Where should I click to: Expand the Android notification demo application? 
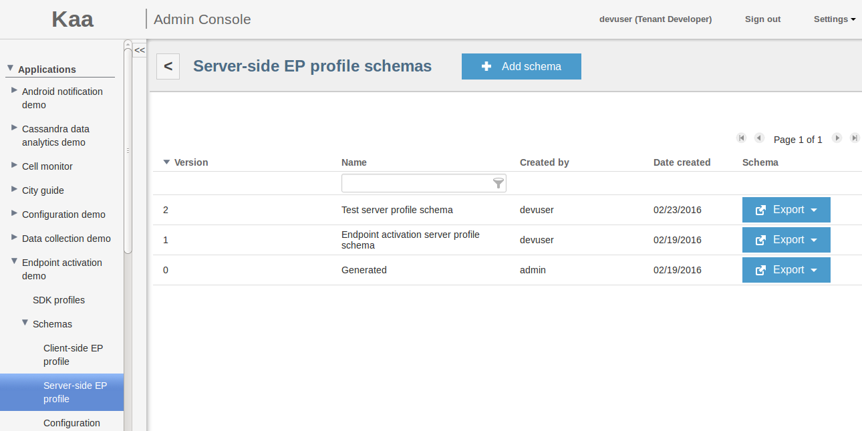14,91
